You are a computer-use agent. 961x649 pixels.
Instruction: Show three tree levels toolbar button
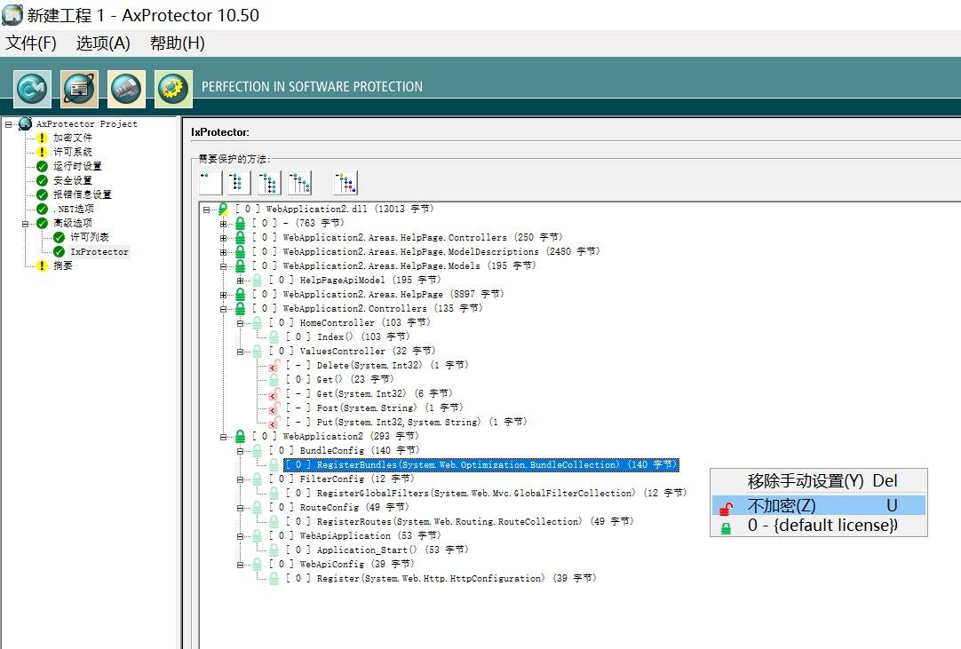(270, 183)
